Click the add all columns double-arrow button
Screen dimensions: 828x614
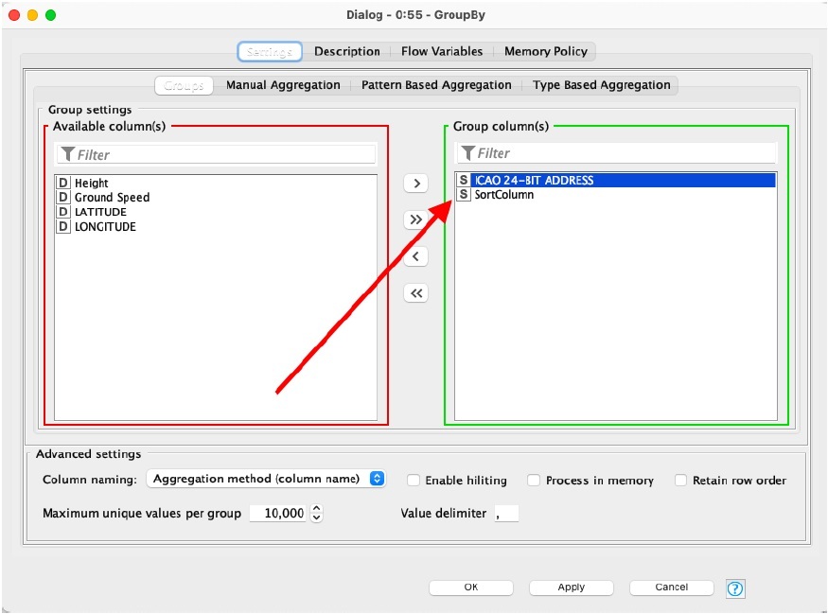click(415, 219)
